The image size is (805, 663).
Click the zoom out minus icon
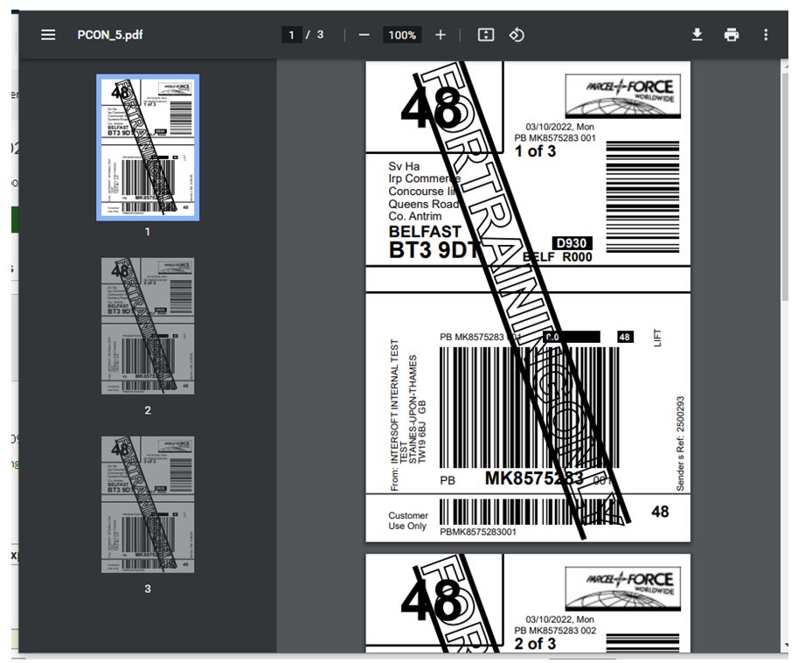coord(364,35)
